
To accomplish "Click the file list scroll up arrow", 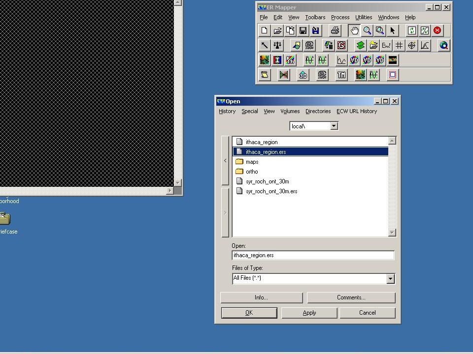I will point(392,141).
